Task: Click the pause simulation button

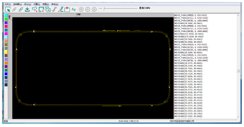Action: point(87,10)
